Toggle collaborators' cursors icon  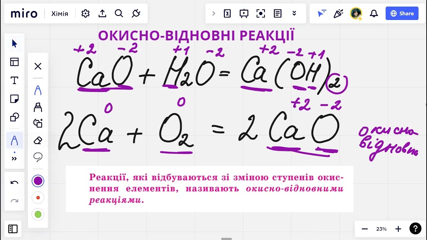click(322, 13)
